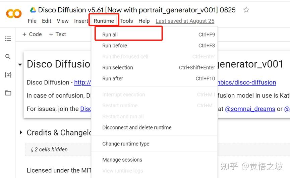Open the Edit menu
Screen dimensions: 290x178
tap(46, 21)
